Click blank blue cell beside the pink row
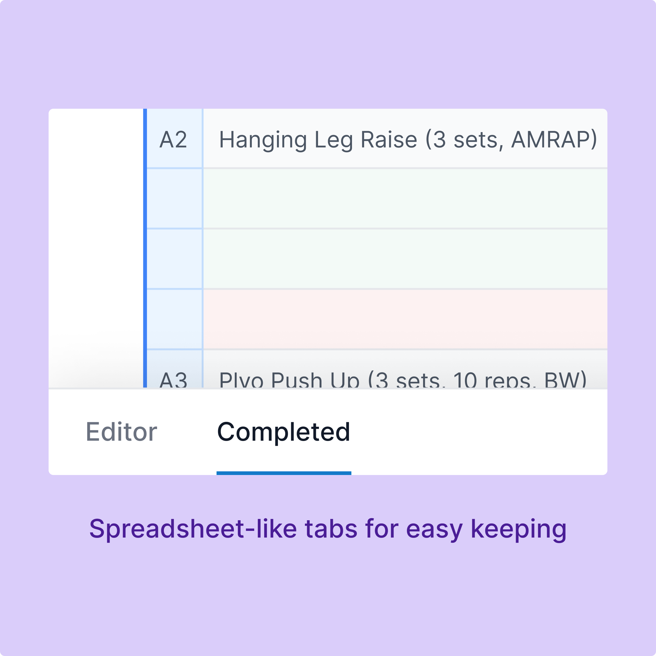656x656 pixels. click(174, 319)
